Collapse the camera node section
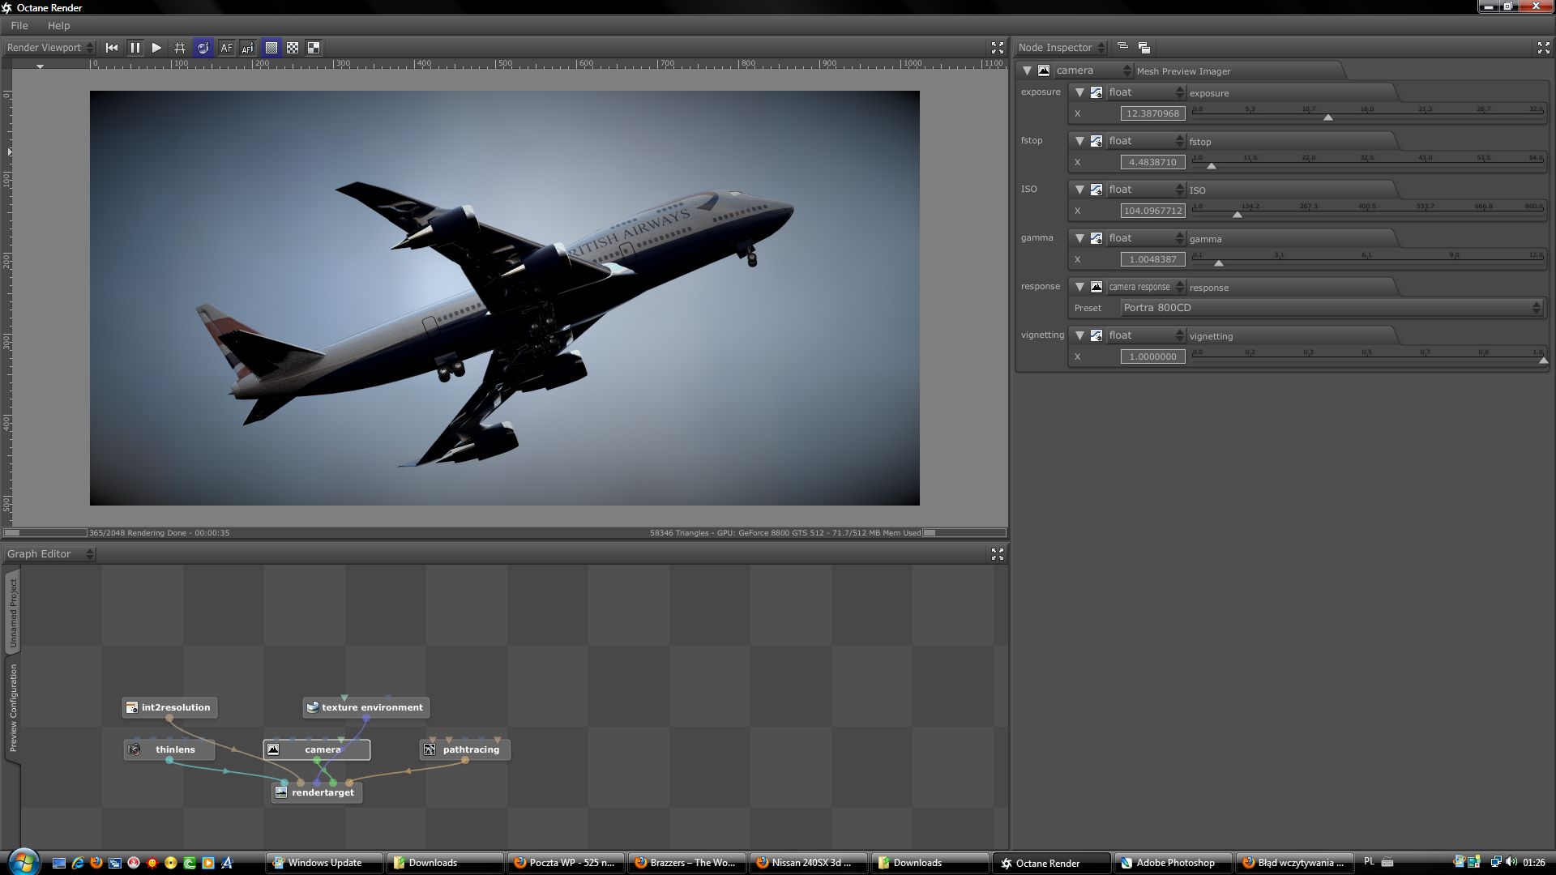This screenshot has width=1556, height=875. [1027, 70]
